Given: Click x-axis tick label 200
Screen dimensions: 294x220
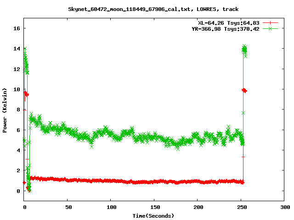Looking at the screenshot, I should (x=198, y=207).
